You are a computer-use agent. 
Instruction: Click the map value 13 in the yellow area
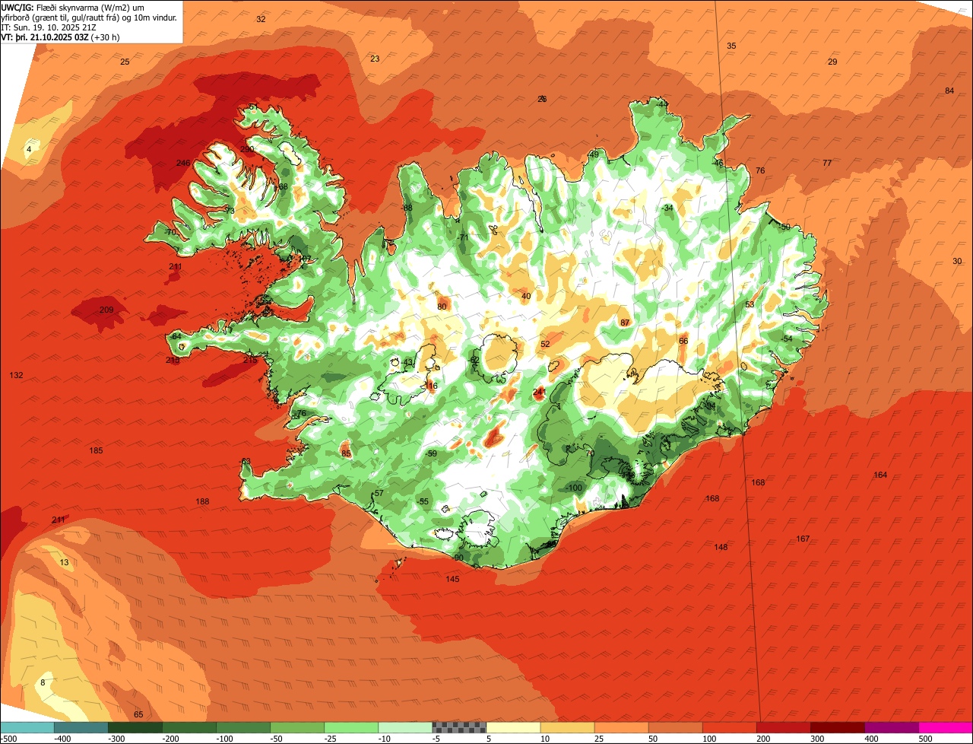coord(64,562)
